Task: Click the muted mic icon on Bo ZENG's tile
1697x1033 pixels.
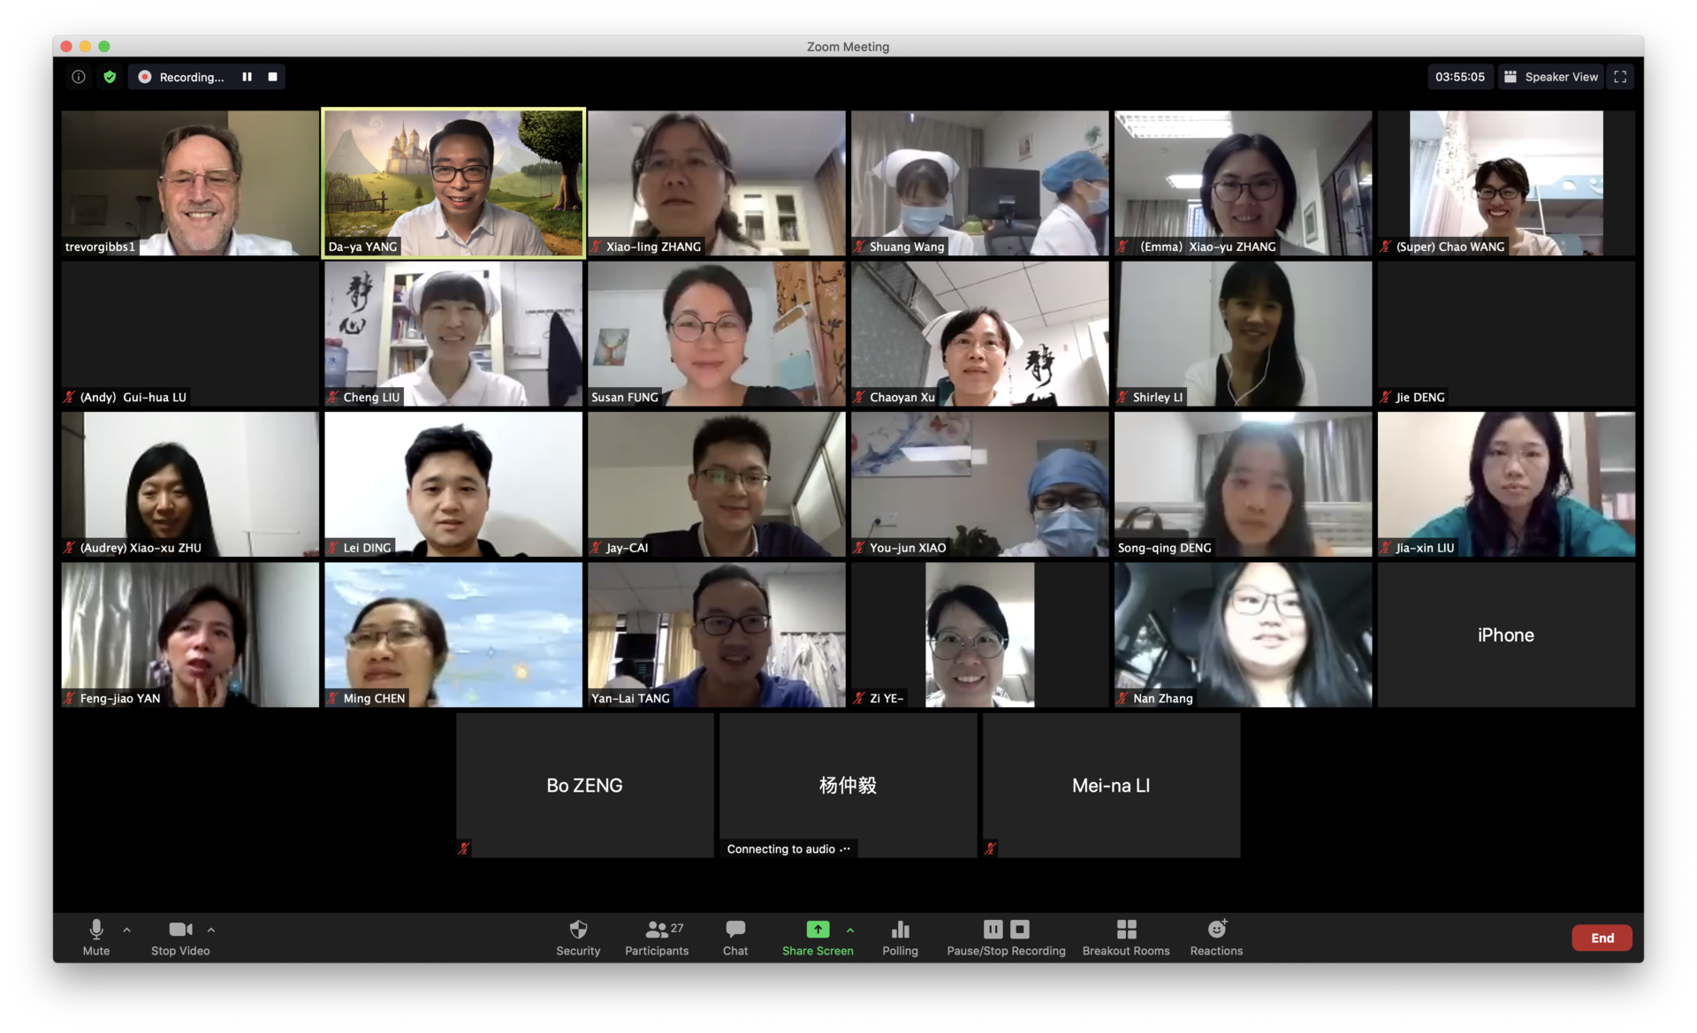Action: [x=464, y=848]
